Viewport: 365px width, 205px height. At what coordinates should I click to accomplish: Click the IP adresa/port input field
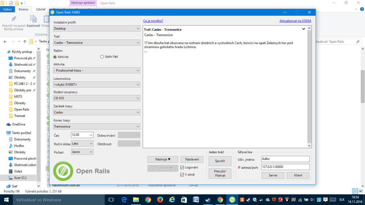pos(285,167)
